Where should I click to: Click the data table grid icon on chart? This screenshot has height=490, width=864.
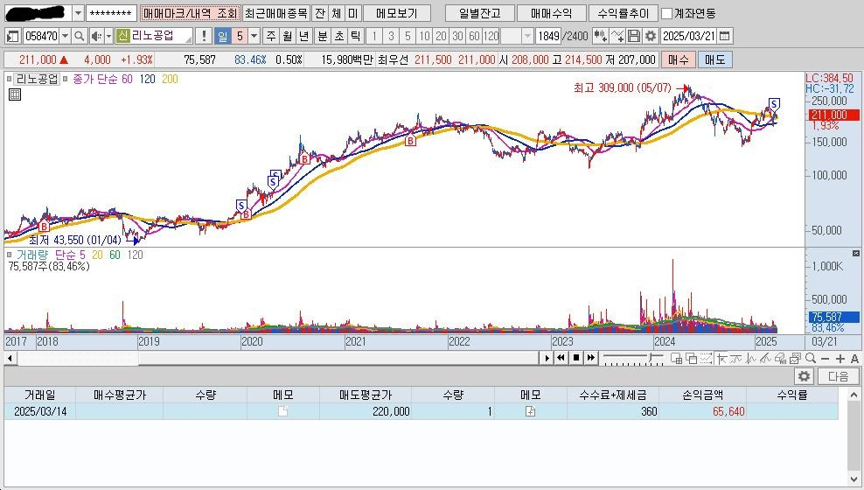pyautogui.click(x=15, y=94)
